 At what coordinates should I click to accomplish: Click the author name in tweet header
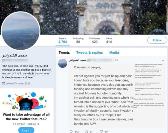[x=77, y=60]
